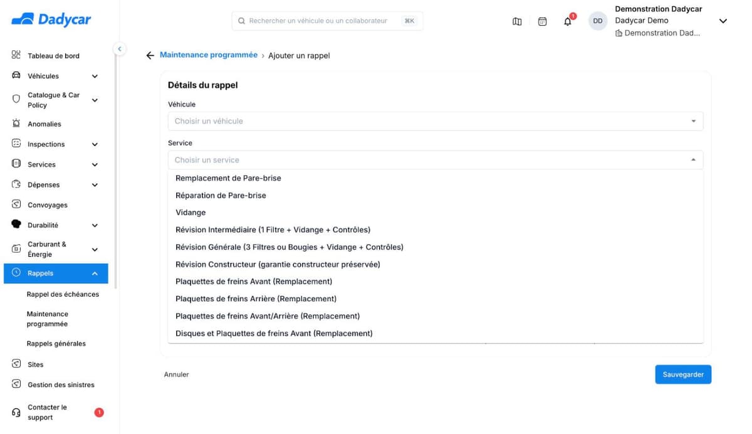Select Révision Constructeur option

pyautogui.click(x=436, y=264)
